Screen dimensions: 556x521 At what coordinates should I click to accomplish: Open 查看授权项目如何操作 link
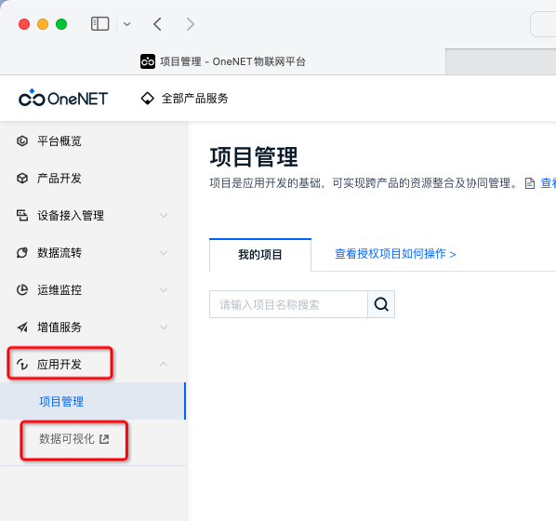pyautogui.click(x=395, y=254)
